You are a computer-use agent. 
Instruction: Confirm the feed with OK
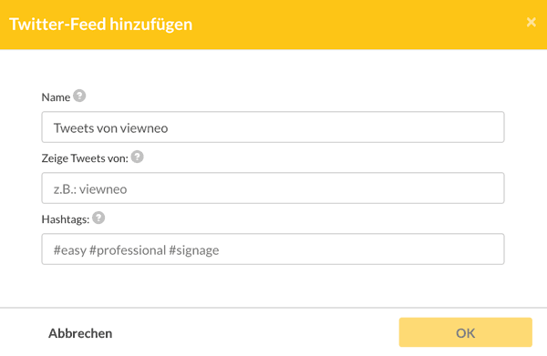465,332
